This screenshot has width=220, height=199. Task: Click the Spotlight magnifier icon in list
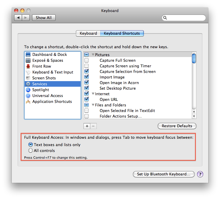pos(28,90)
